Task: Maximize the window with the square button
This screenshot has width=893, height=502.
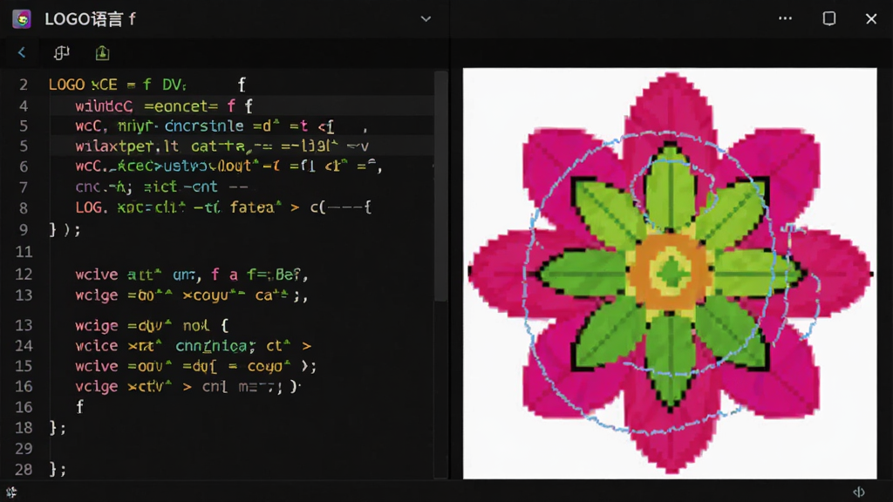Action: click(x=829, y=19)
